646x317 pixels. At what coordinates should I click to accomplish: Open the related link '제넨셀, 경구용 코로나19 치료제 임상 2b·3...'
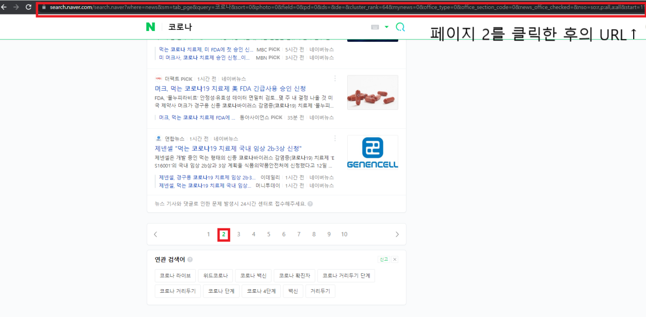(x=207, y=177)
